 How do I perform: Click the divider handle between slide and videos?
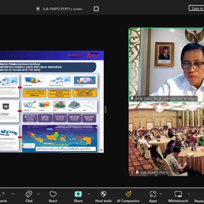click(105, 109)
